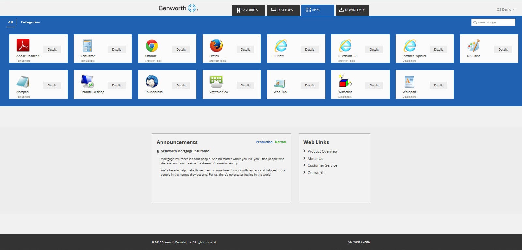View Details for WinScript
Image resolution: width=522 pixels, height=250 pixels.
pyautogui.click(x=374, y=86)
